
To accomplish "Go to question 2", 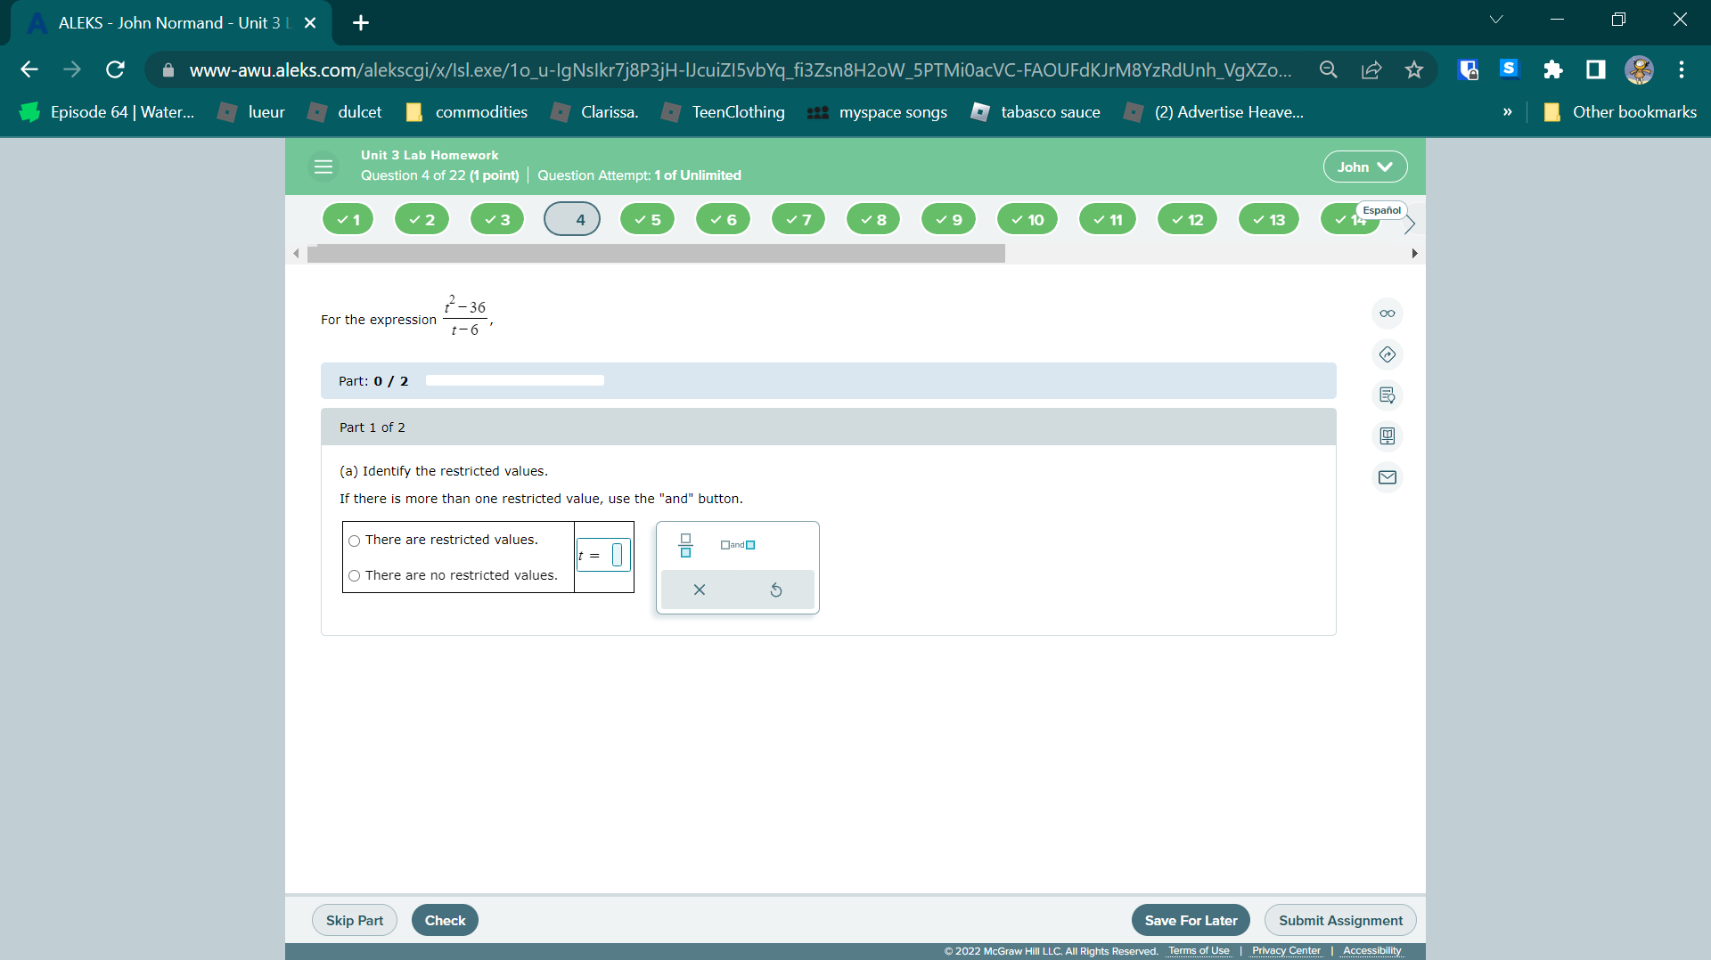I will 422,219.
